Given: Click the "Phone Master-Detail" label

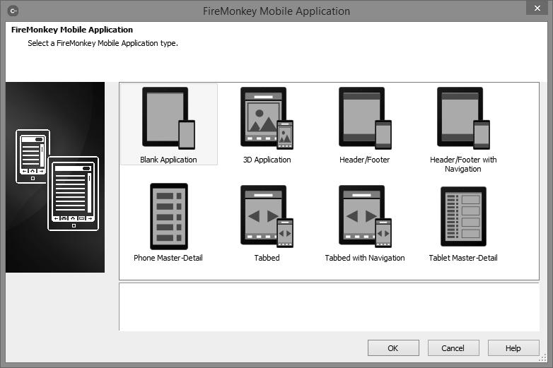Looking at the screenshot, I should tap(168, 258).
